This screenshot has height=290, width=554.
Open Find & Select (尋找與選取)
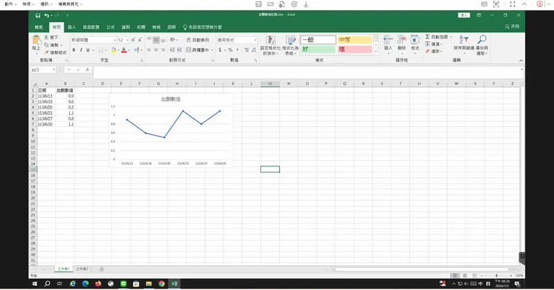tap(482, 45)
